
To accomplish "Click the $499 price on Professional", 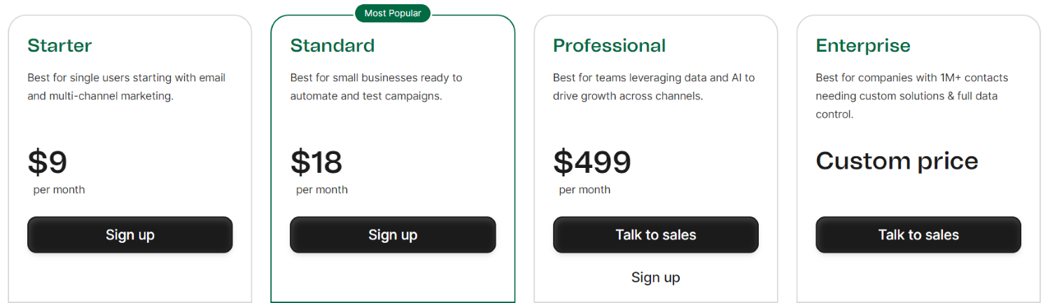I will pos(592,162).
